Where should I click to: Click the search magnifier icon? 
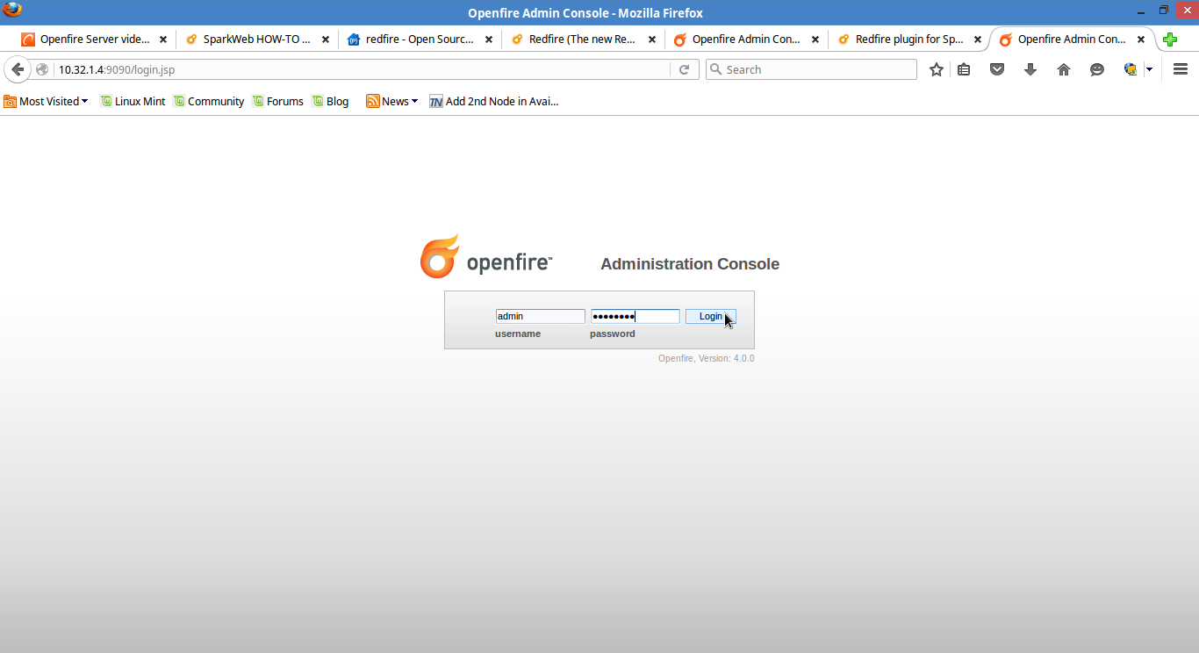click(715, 69)
